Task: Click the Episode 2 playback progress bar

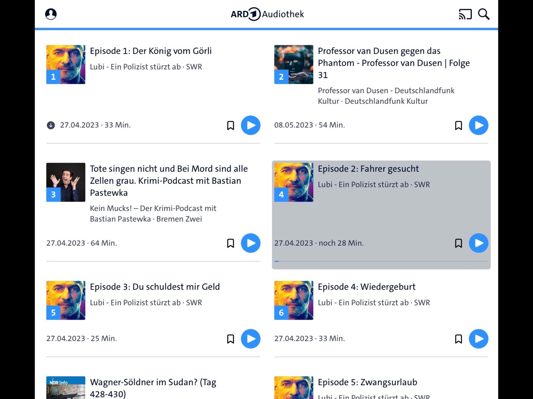Action: [381, 261]
